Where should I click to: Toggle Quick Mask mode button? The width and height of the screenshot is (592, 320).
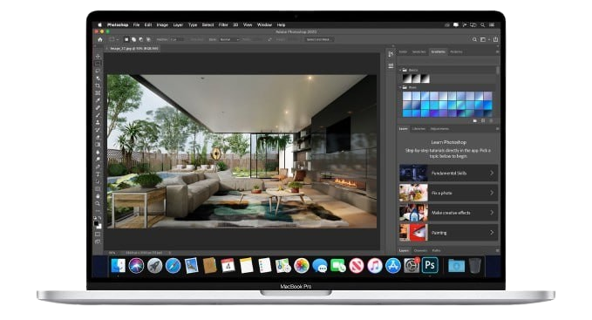(x=98, y=234)
